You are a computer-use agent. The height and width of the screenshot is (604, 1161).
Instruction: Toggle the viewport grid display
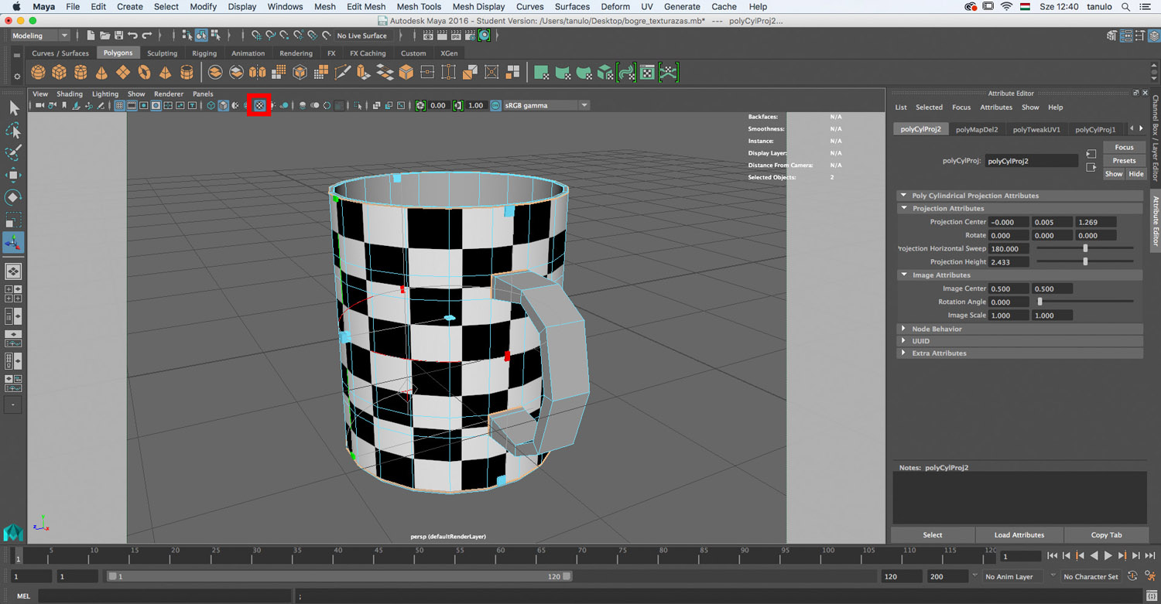[x=120, y=105]
